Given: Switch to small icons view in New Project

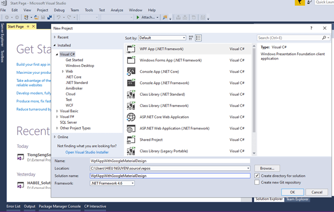Looking at the screenshot, I should 191,38.
